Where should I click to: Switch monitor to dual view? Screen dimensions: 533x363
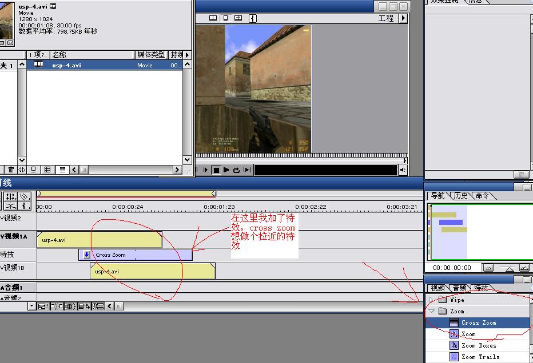click(x=213, y=18)
